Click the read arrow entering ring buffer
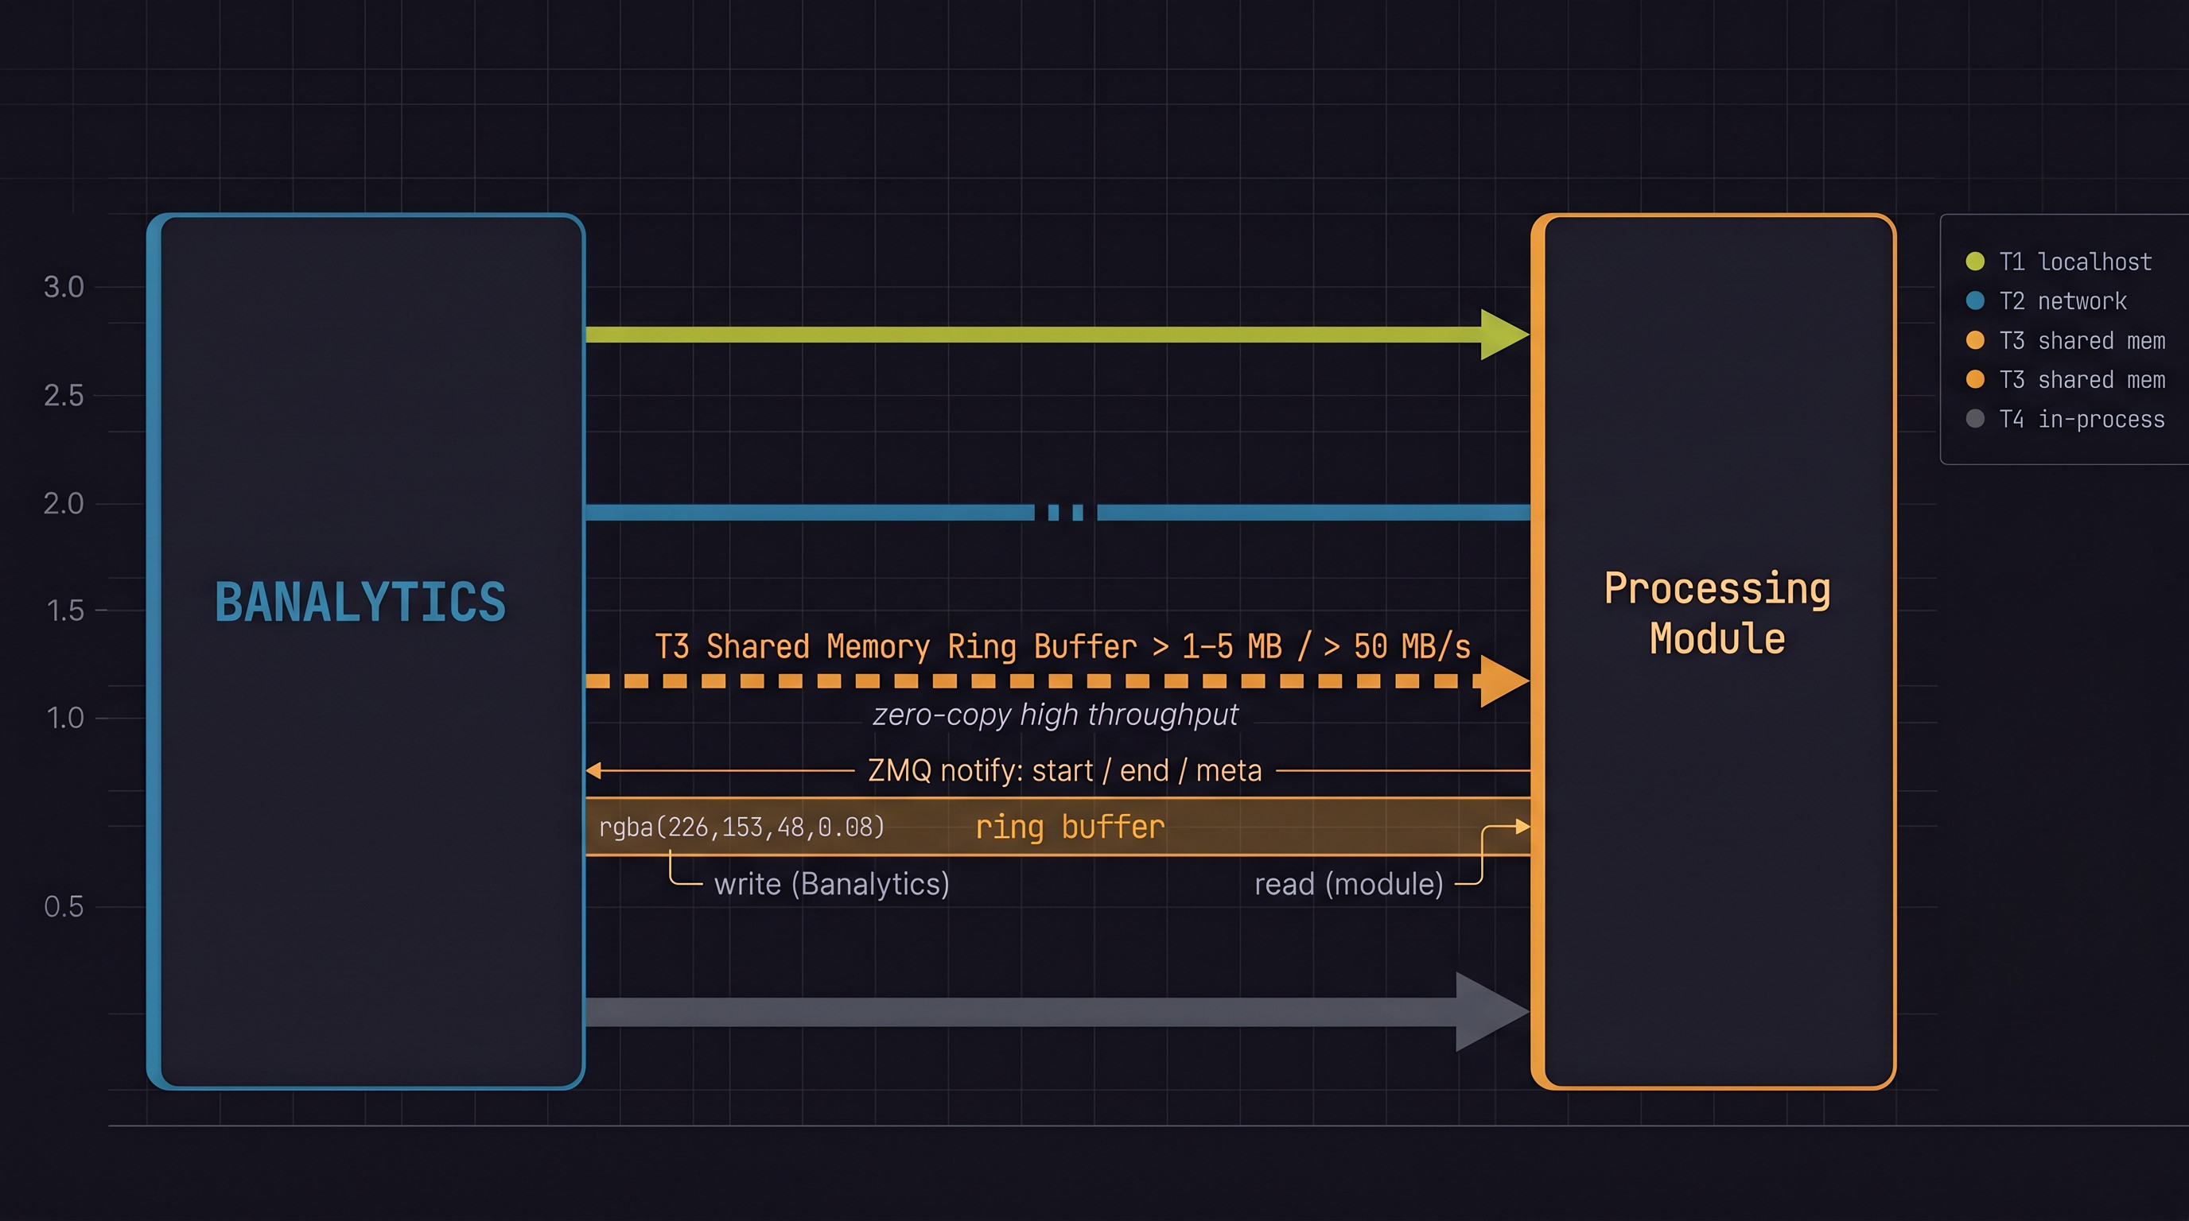This screenshot has height=1221, width=2189. [x=1522, y=826]
